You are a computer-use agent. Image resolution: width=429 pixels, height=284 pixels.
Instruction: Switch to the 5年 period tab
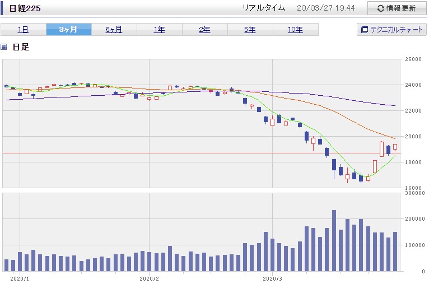tap(250, 30)
